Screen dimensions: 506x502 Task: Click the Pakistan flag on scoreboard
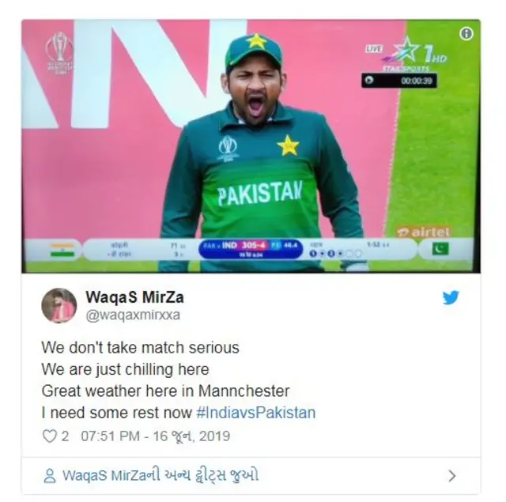[440, 249]
